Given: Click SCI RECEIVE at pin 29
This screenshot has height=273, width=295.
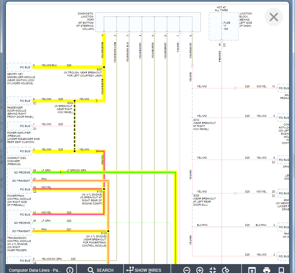Looking at the screenshot, I should pyautogui.click(x=22, y=172).
